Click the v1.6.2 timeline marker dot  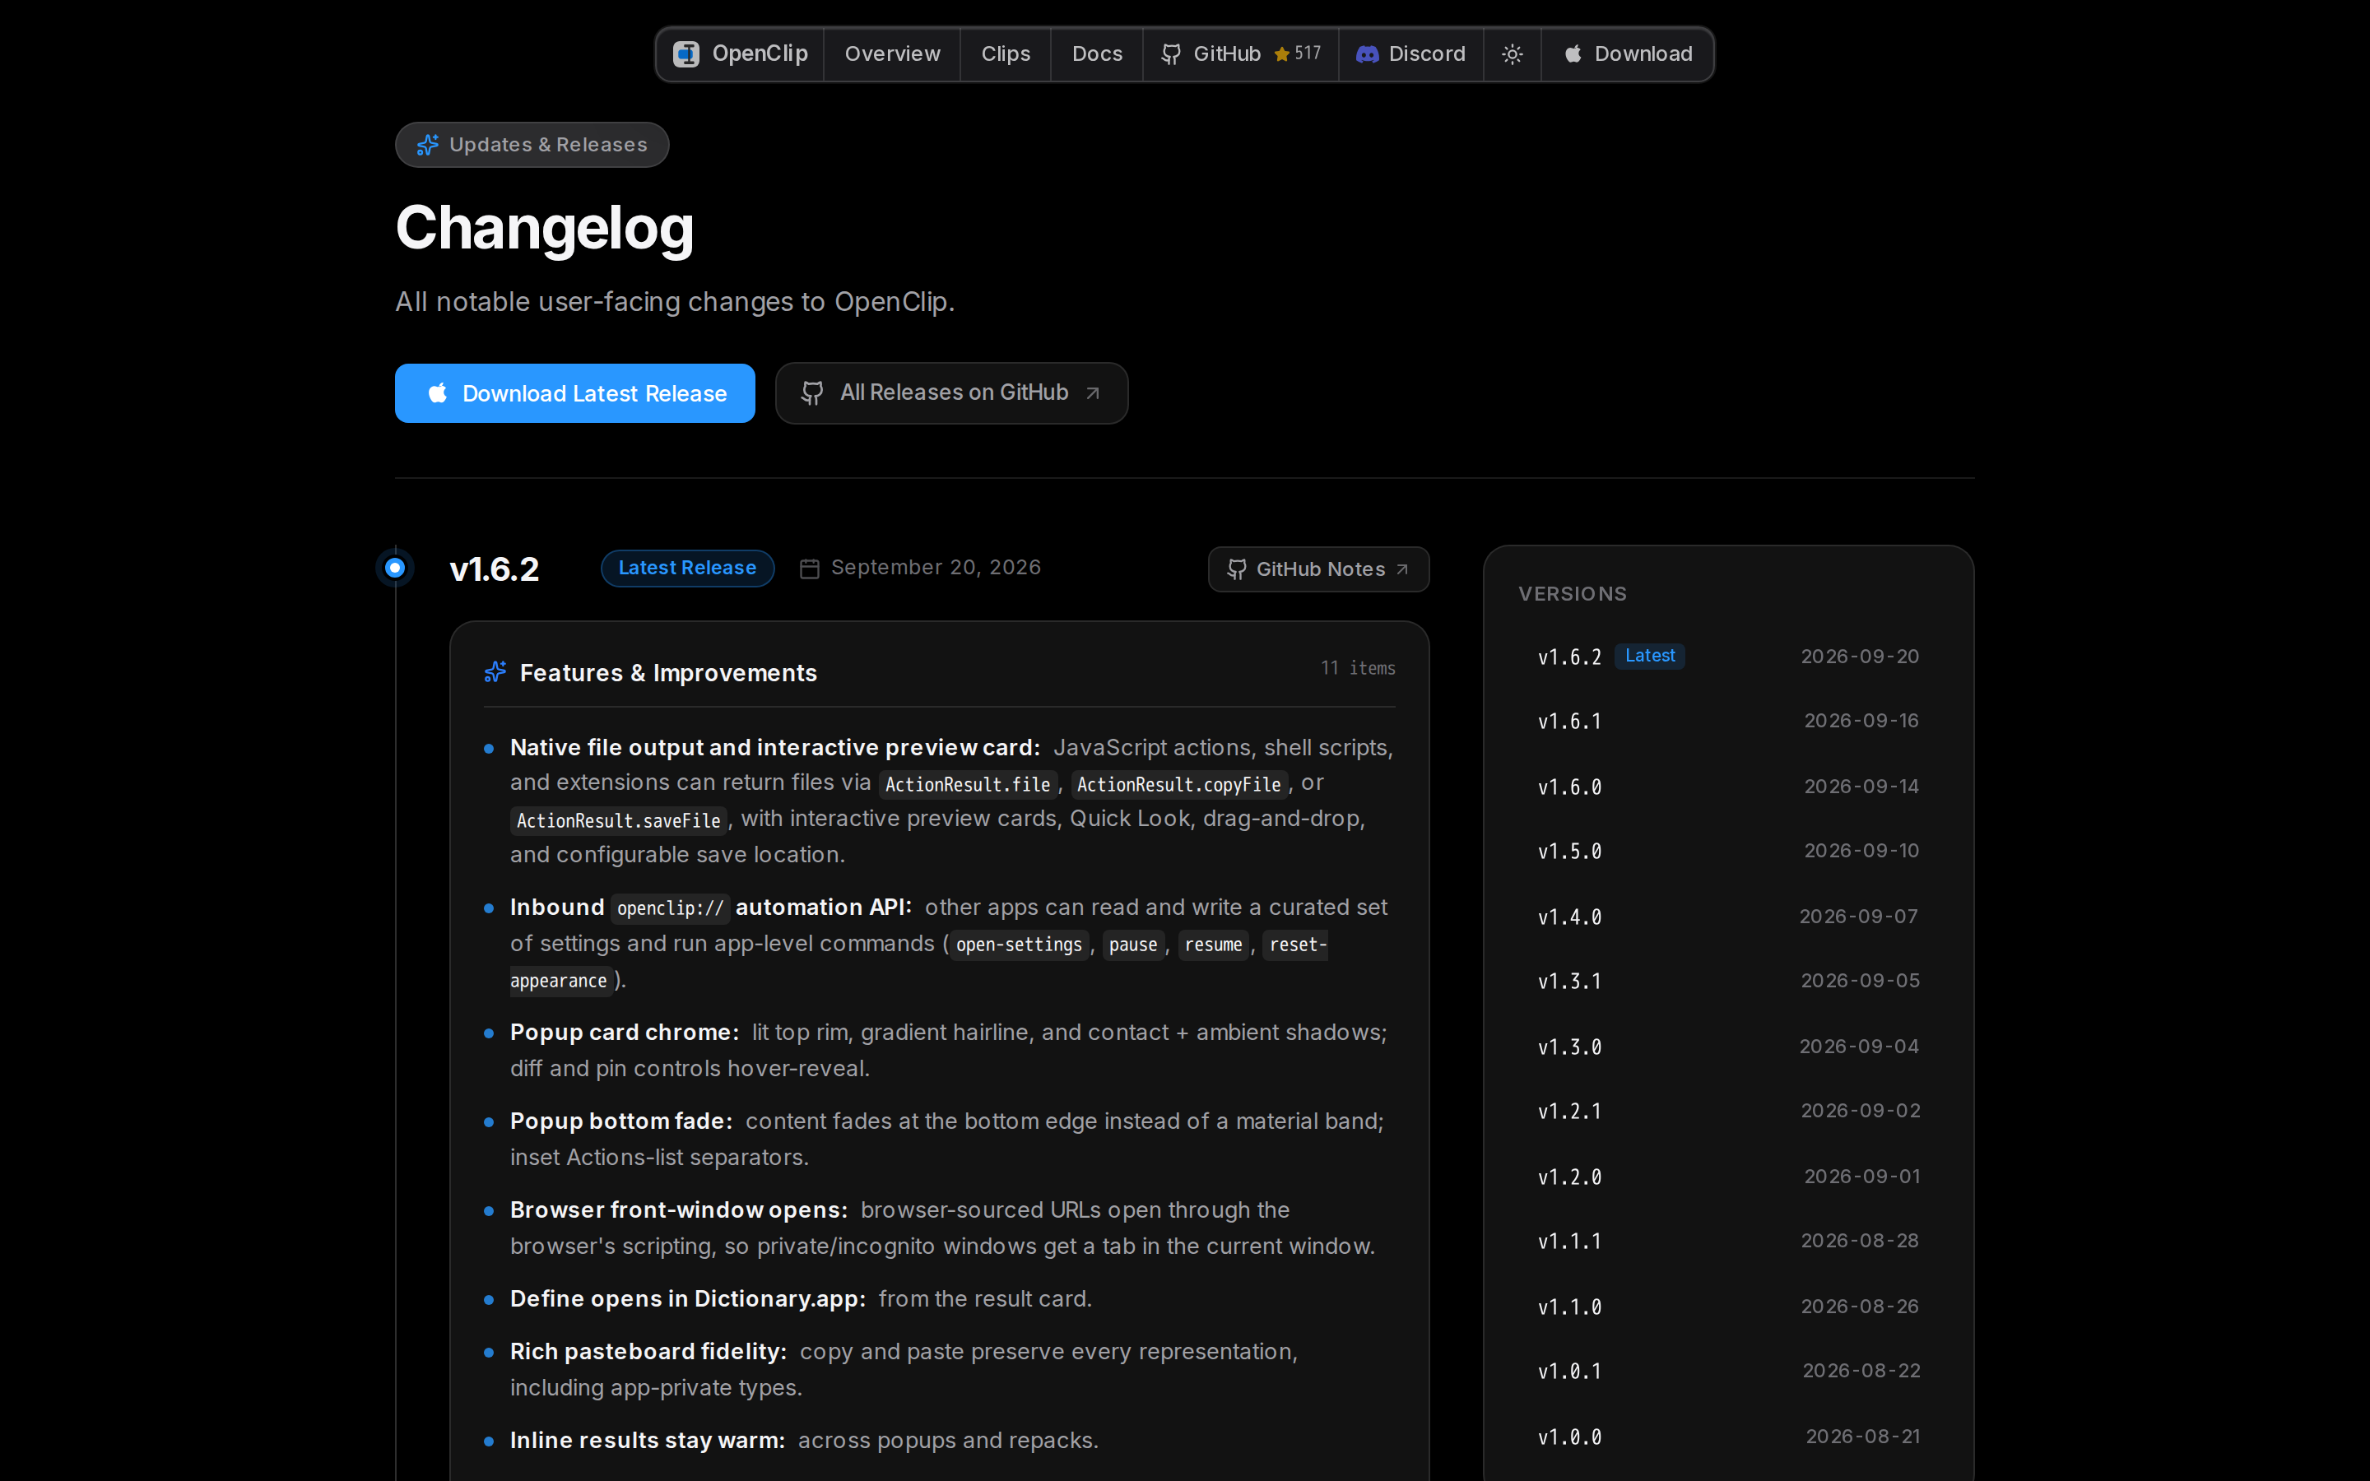(x=395, y=567)
